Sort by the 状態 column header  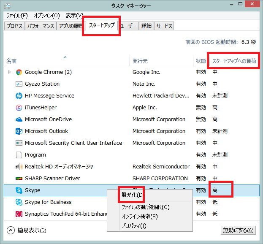[x=201, y=61]
